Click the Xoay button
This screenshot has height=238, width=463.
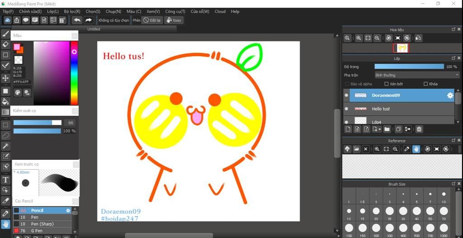click(174, 20)
